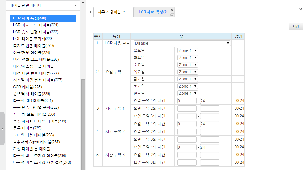The width and height of the screenshot is (305, 170).
Task: Click 시간 구역 2 요일 구역 1 end field
Action: coord(210,124)
